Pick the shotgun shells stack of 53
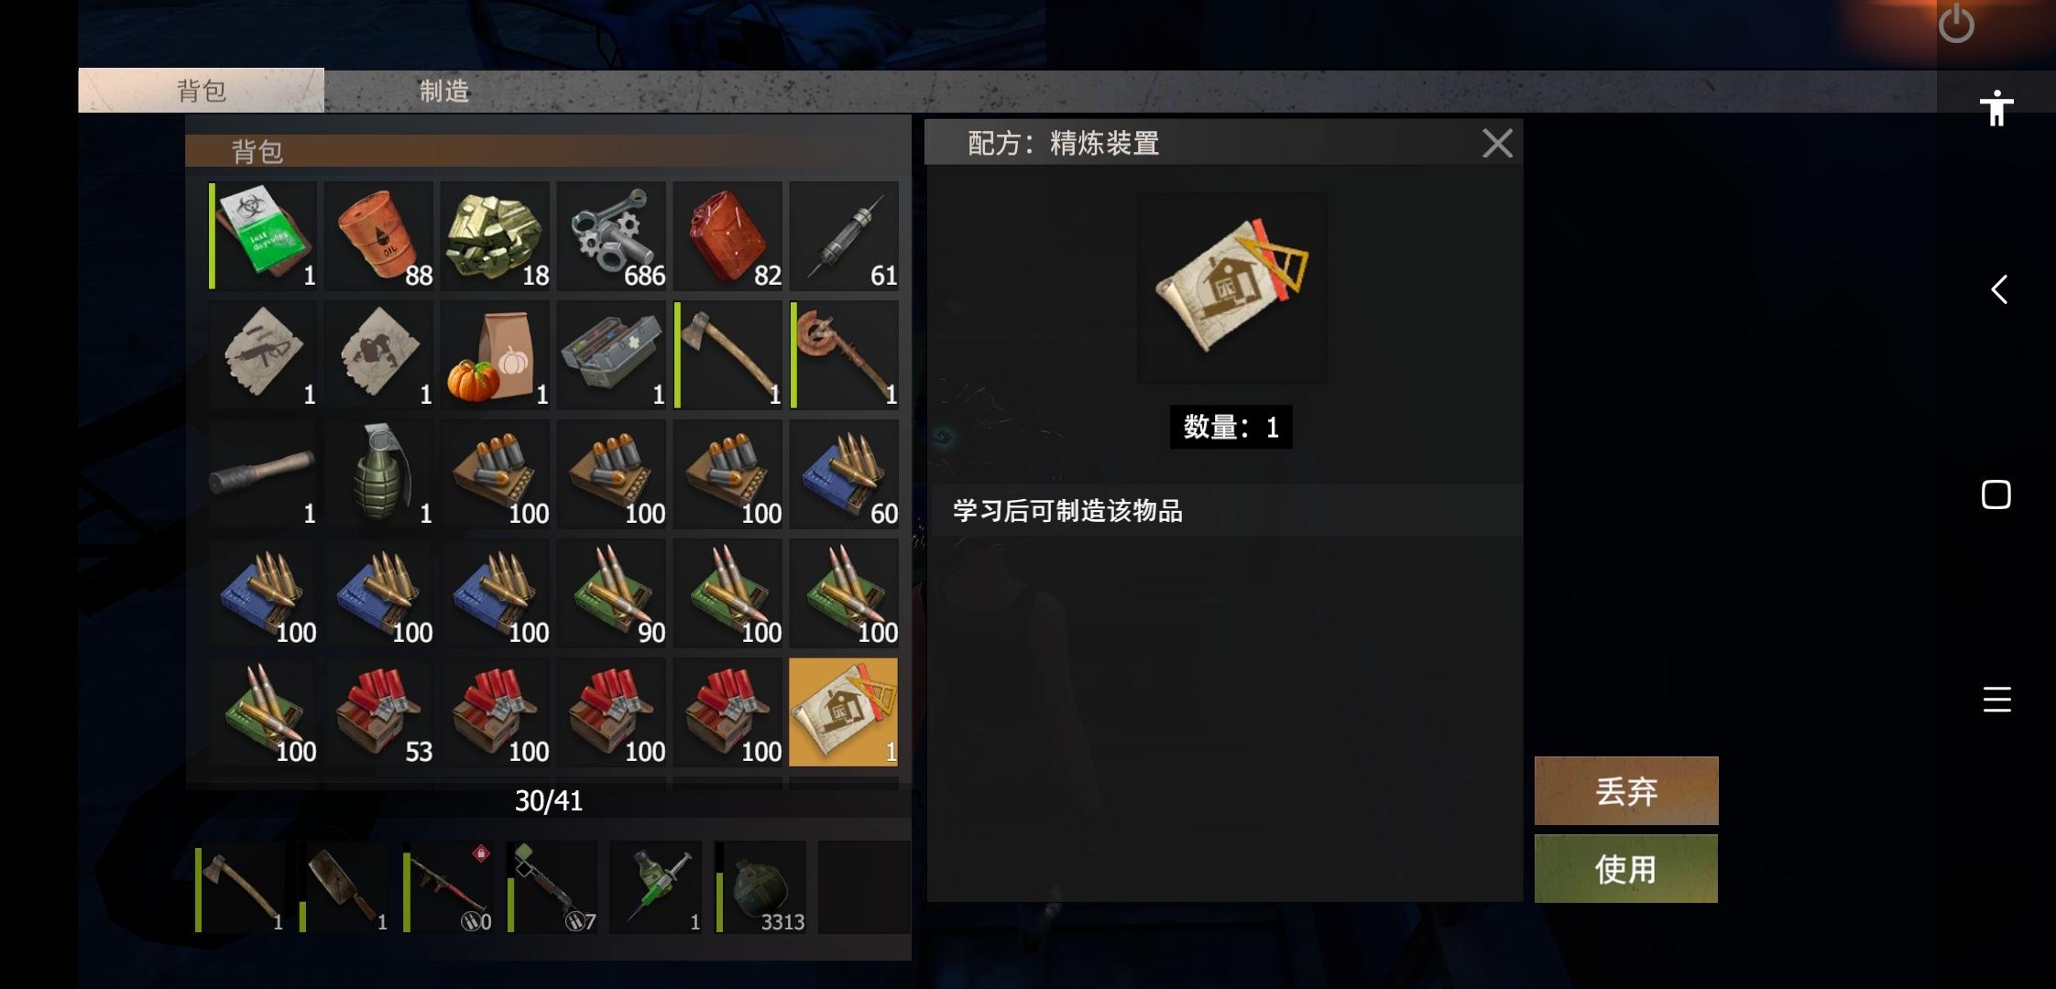Image resolution: width=2056 pixels, height=989 pixels. click(378, 712)
